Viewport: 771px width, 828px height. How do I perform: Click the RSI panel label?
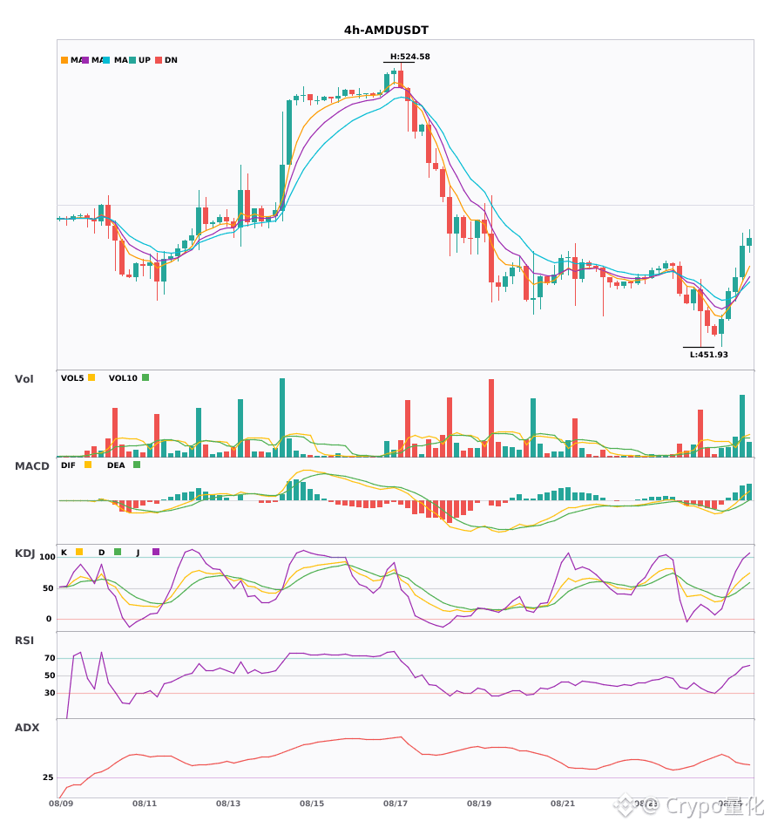(x=24, y=641)
